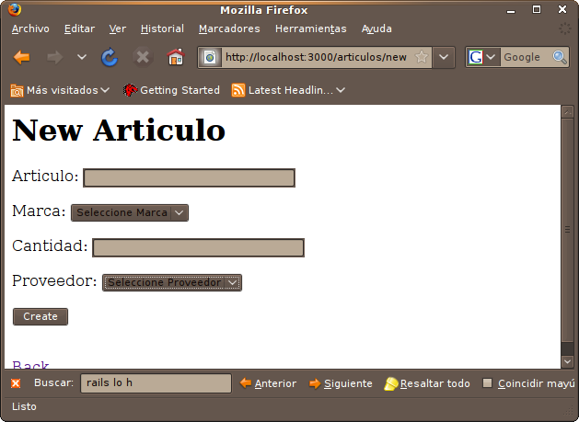Click the search magnifier icon

[560, 57]
